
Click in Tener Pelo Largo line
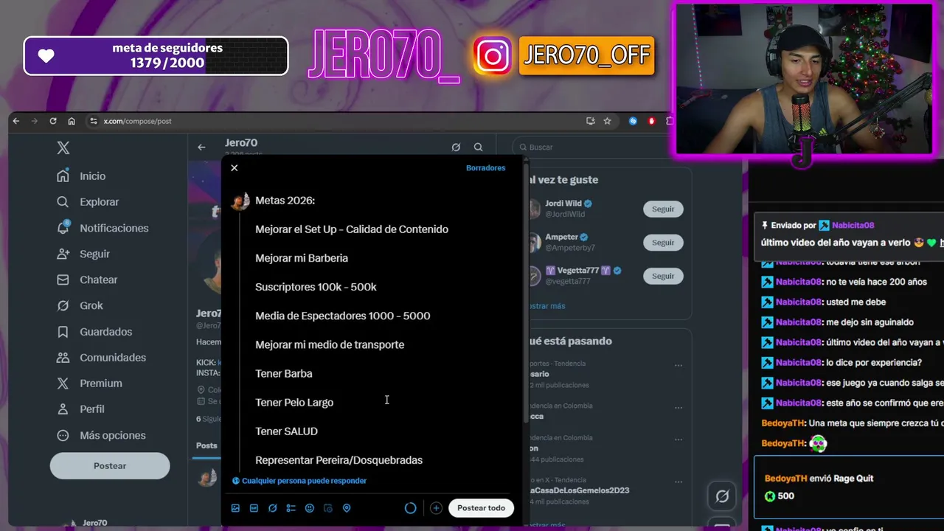[294, 403]
